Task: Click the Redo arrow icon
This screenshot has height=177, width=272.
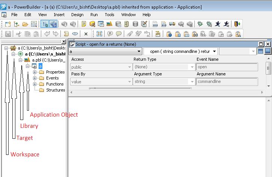Action: point(56,34)
